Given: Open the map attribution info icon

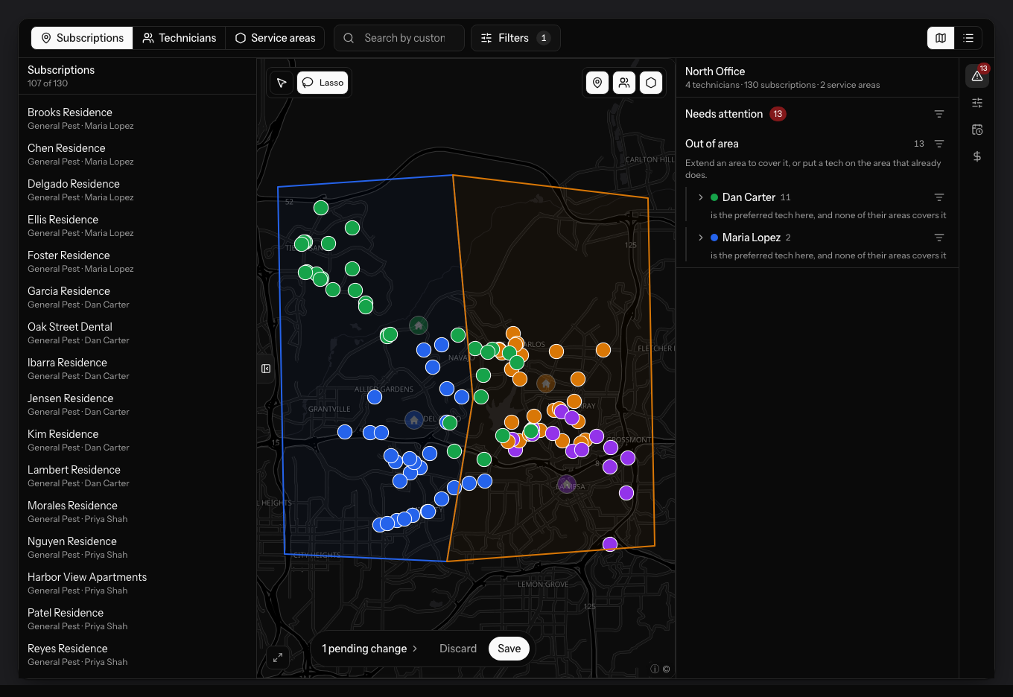Looking at the screenshot, I should (x=655, y=669).
